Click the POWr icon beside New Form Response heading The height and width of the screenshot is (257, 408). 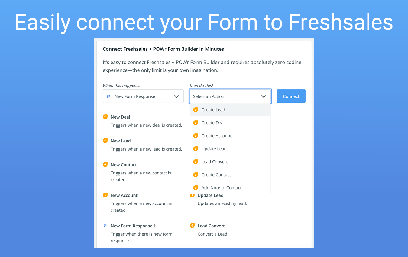(105, 226)
